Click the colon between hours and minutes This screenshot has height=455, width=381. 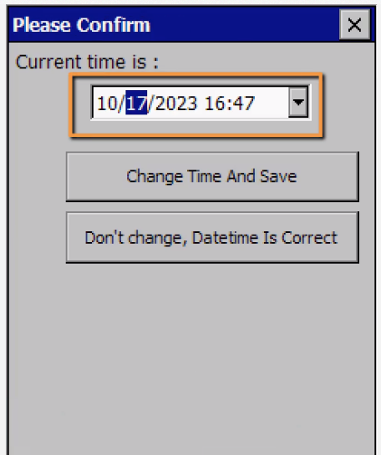(x=229, y=104)
